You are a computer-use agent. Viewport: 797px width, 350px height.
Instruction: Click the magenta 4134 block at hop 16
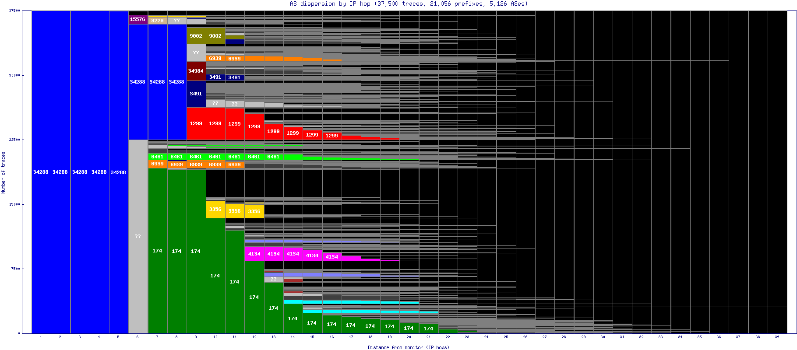[332, 257]
